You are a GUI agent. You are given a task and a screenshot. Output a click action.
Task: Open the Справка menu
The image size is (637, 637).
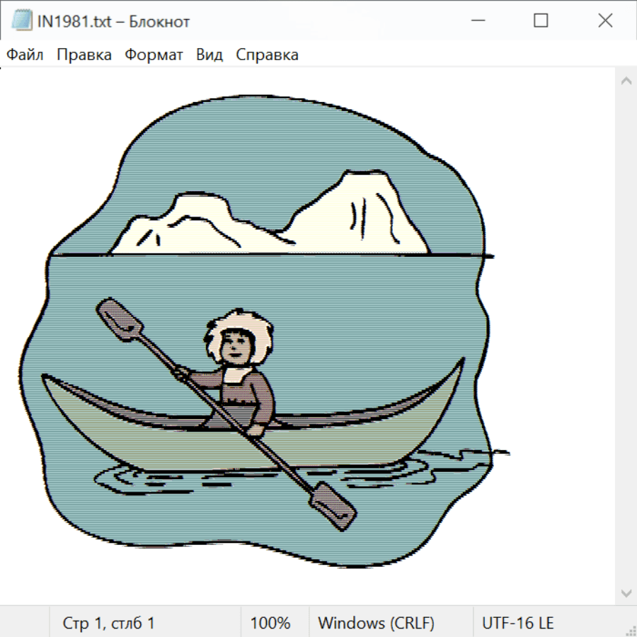[x=267, y=55]
